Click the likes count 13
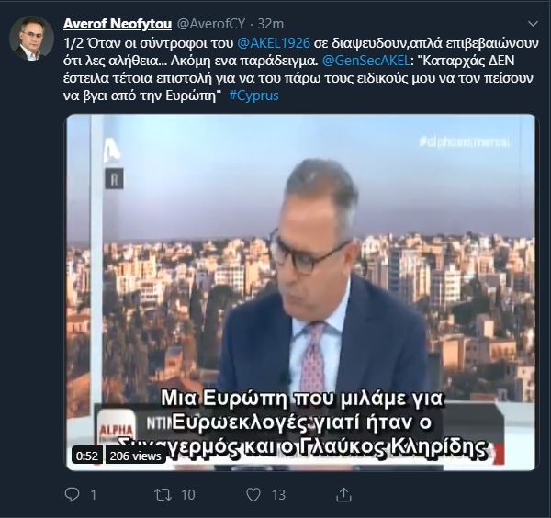 (x=278, y=495)
